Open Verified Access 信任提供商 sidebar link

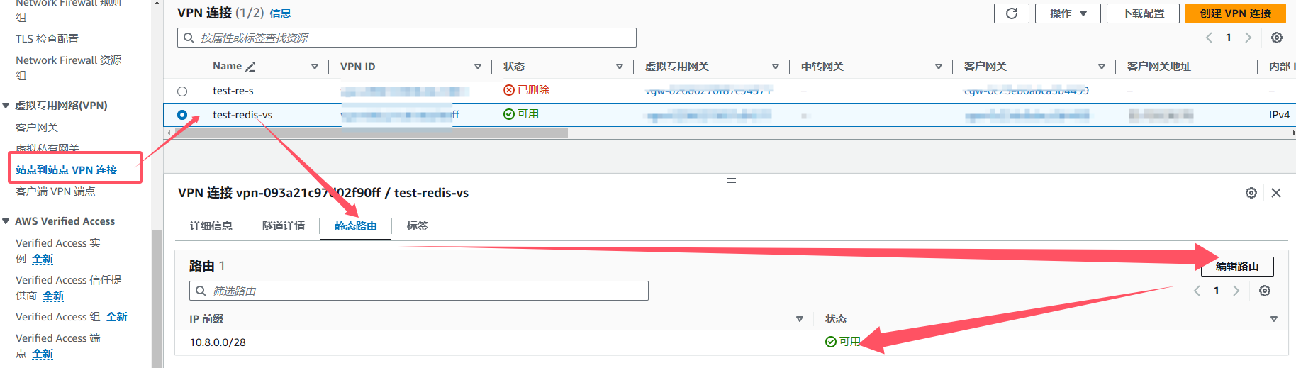[69, 288]
